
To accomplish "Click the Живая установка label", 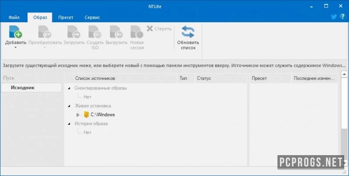I will click(92, 106).
